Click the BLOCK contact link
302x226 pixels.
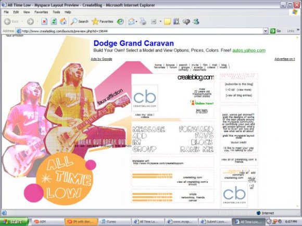(202, 142)
